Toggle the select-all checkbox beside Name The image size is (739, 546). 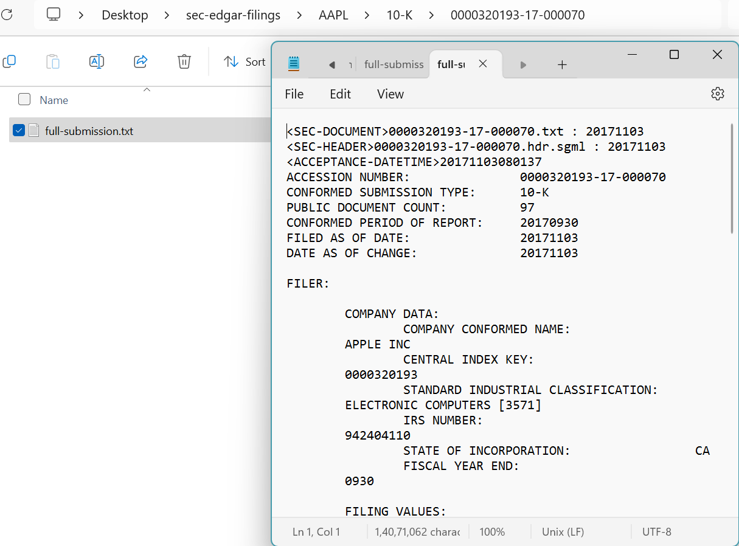(x=24, y=100)
